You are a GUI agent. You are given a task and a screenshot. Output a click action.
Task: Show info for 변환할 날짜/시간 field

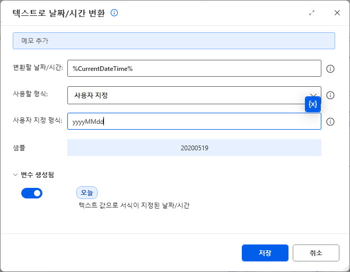click(x=330, y=69)
